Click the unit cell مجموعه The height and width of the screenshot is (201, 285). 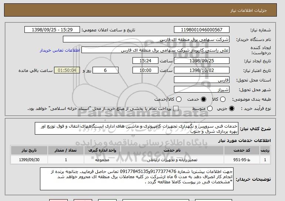point(102,160)
